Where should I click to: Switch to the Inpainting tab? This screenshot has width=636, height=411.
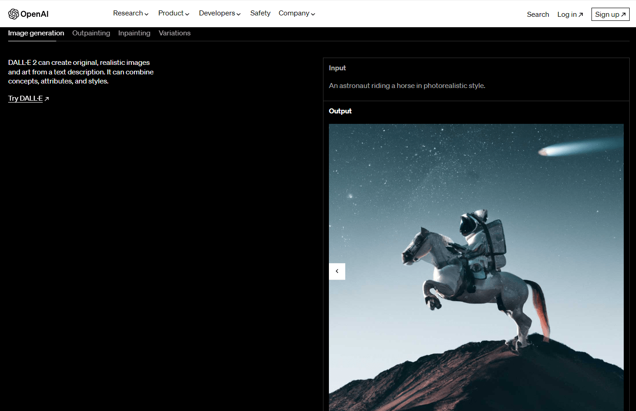click(134, 33)
